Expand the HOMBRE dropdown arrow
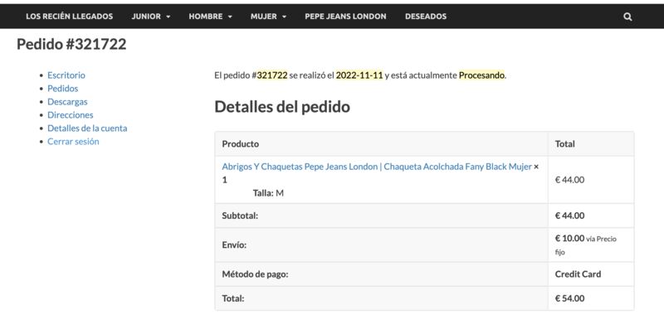Viewport: 664px width, 325px height. pos(230,17)
